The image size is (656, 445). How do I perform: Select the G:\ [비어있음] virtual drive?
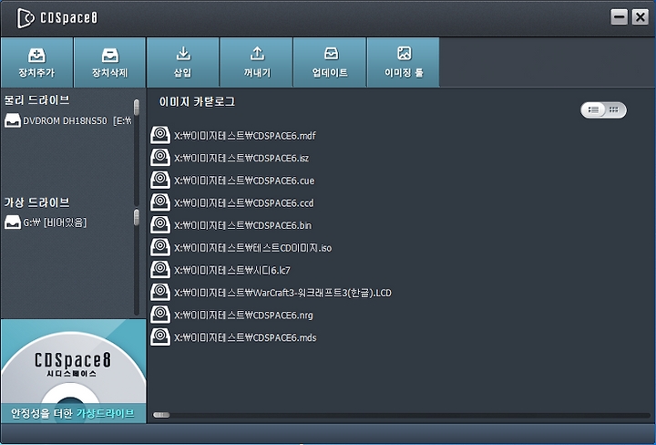46,222
